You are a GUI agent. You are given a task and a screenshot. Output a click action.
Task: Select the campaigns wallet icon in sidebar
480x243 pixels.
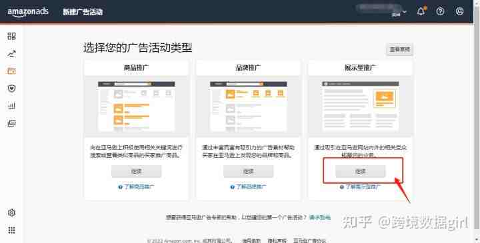[11, 71]
